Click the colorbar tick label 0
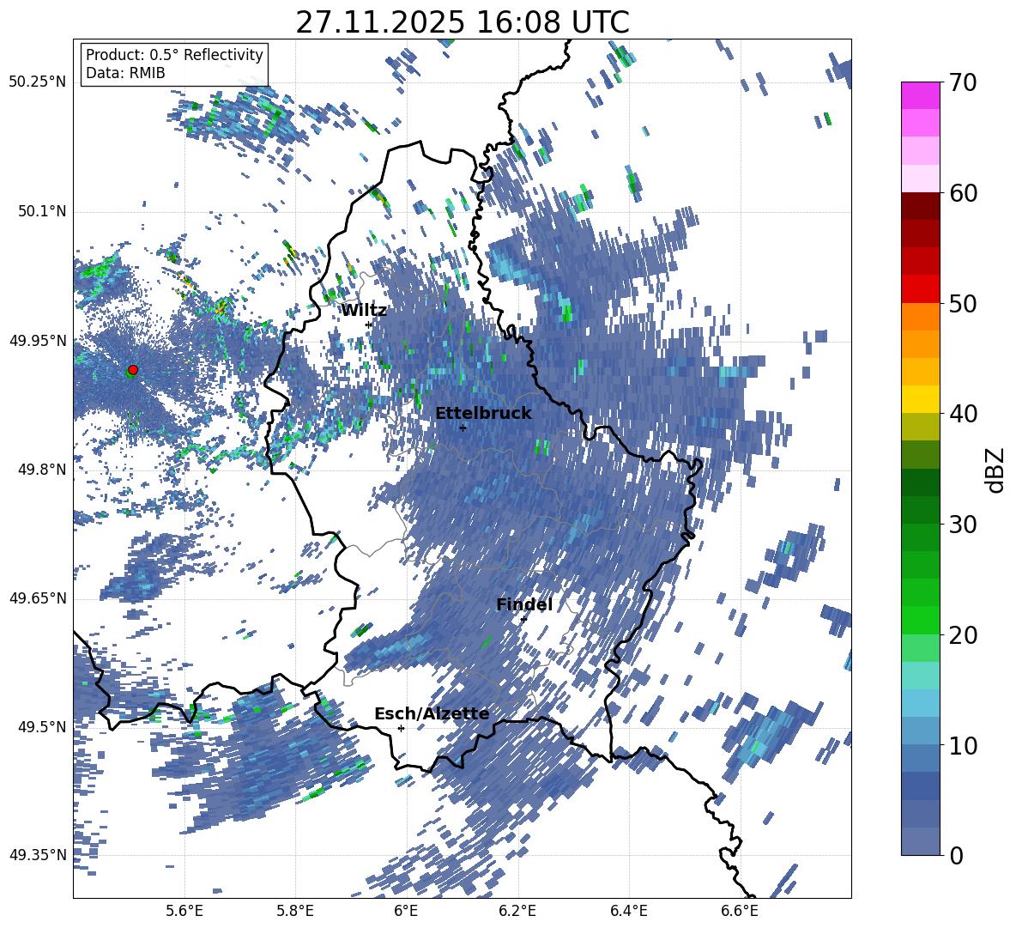The image size is (1016, 928). [955, 855]
